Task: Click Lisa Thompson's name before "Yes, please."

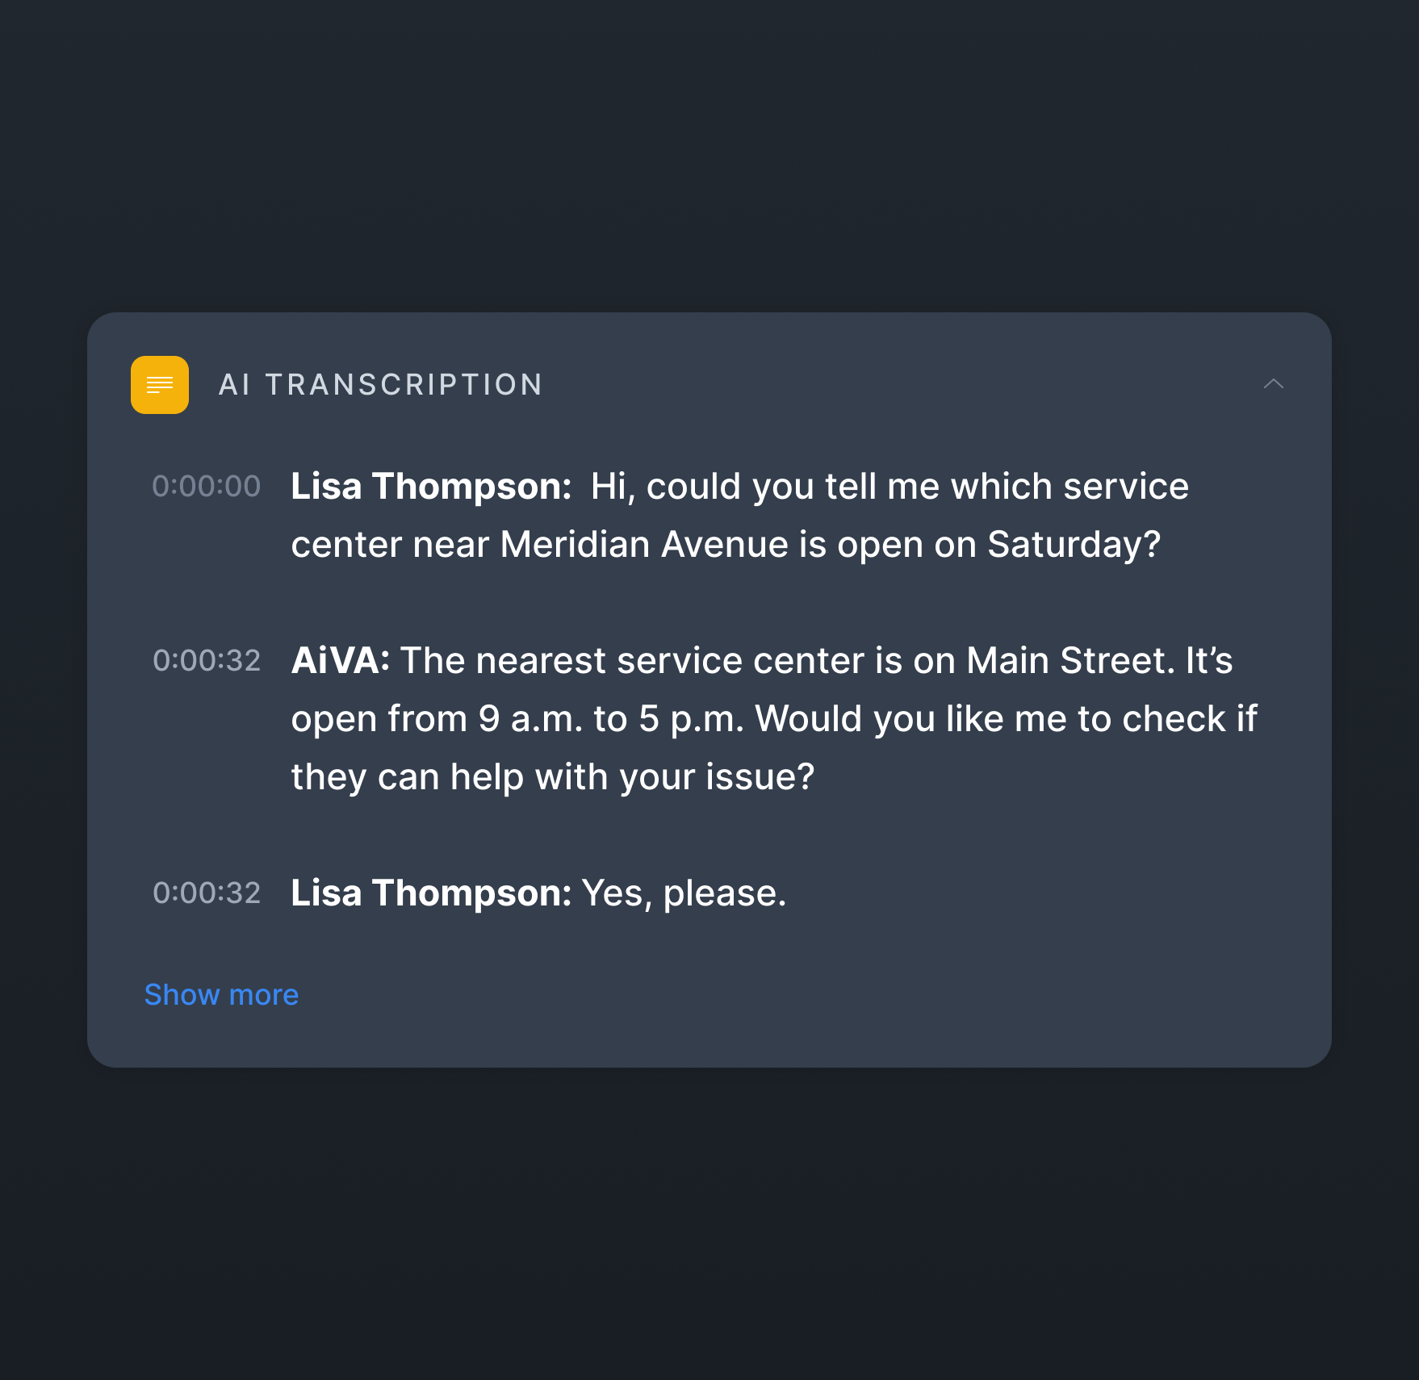Action: (431, 893)
